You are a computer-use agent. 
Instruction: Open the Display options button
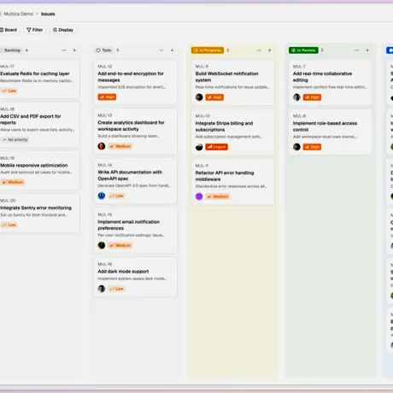[x=63, y=30]
